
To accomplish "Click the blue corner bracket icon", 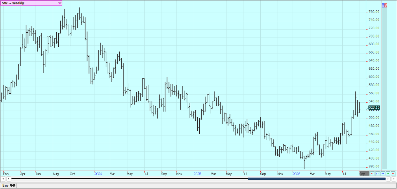I will [377, 174].
